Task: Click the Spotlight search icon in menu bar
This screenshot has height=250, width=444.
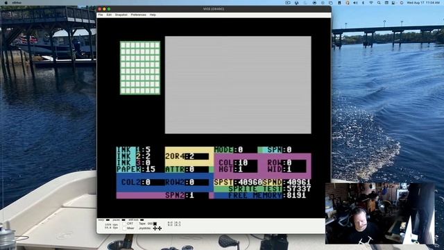Action: (x=379, y=3)
